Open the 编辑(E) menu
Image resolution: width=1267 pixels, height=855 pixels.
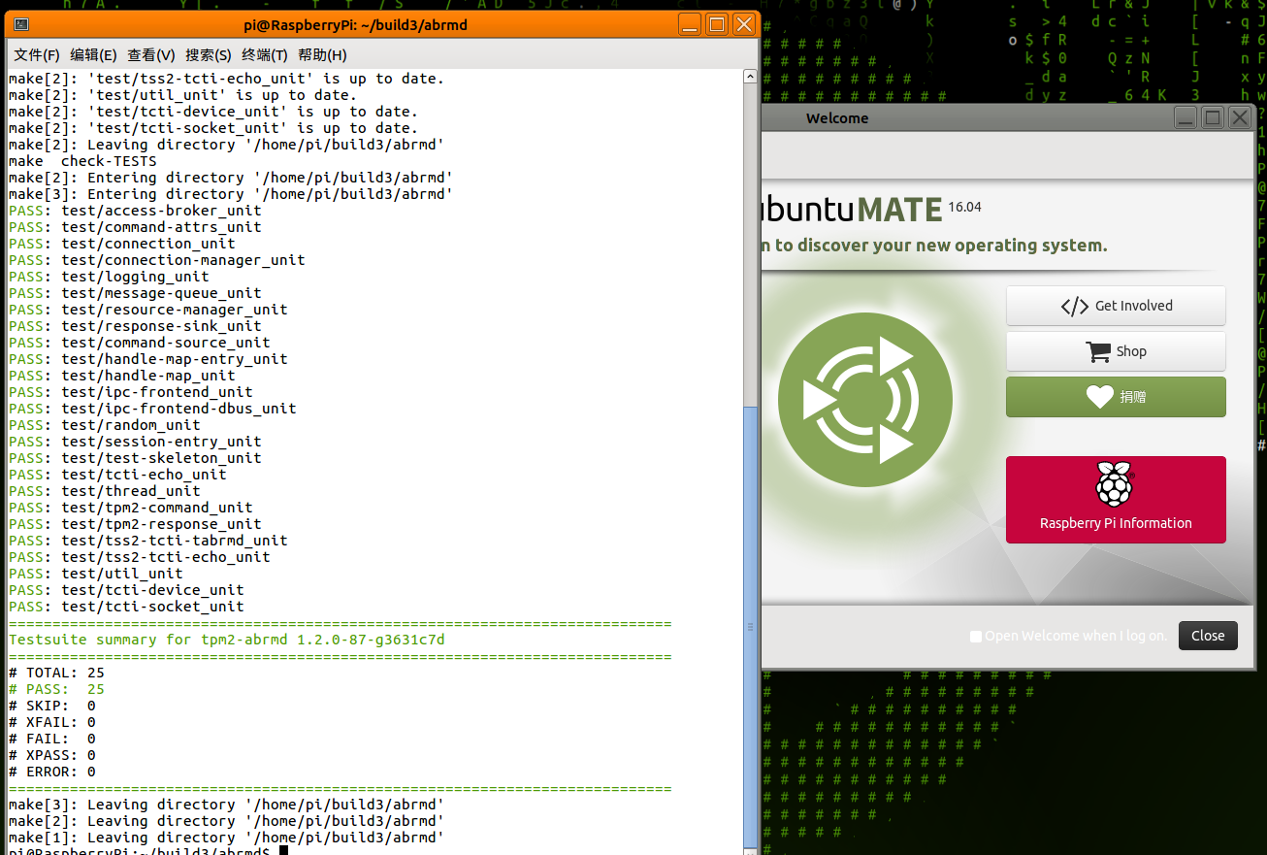point(93,55)
